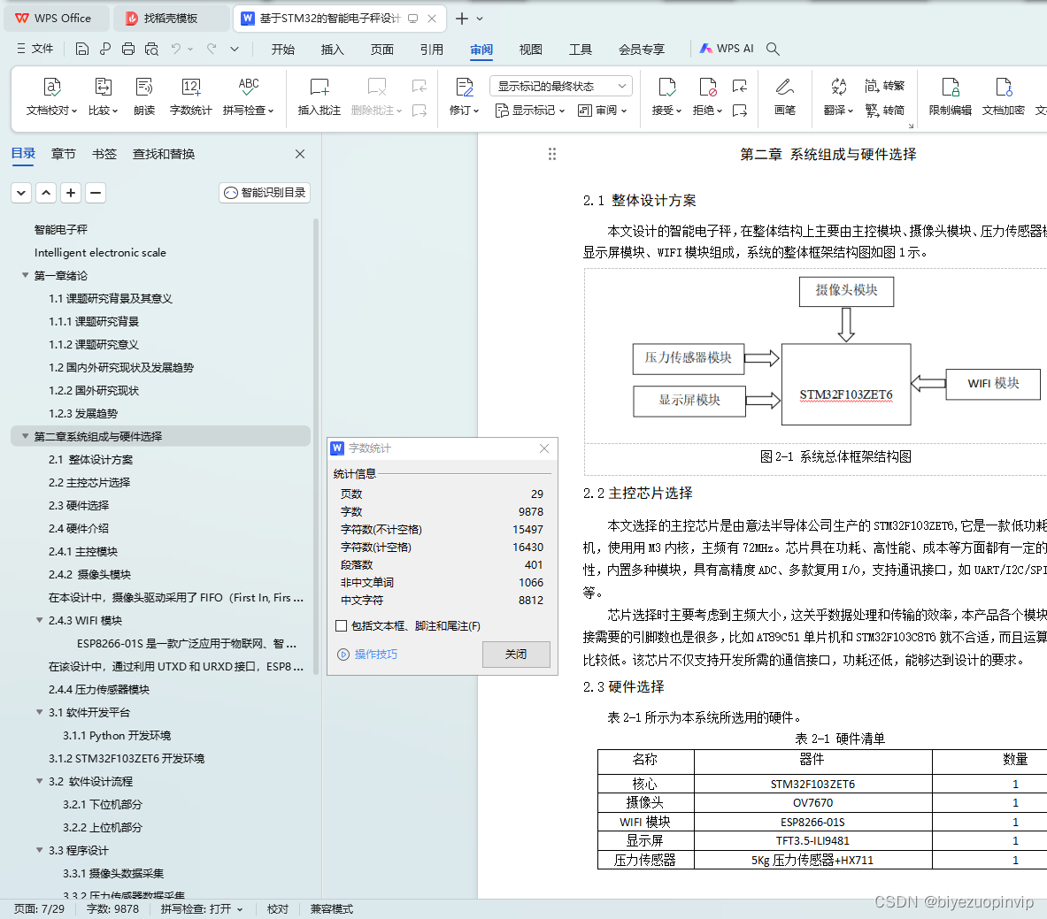Screen dimensions: 1047x919
Task: Open the 拼写检查: 打开 status bar dropdown
Action: pos(202,909)
